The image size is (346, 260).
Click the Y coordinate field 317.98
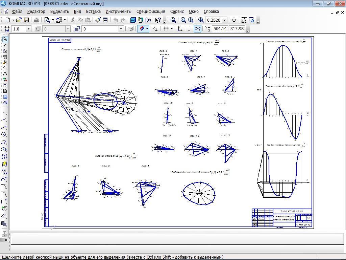pos(237,29)
